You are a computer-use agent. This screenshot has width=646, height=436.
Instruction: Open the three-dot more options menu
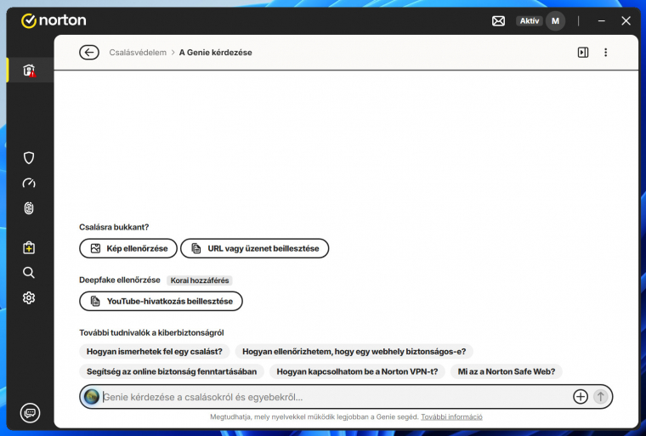point(606,53)
